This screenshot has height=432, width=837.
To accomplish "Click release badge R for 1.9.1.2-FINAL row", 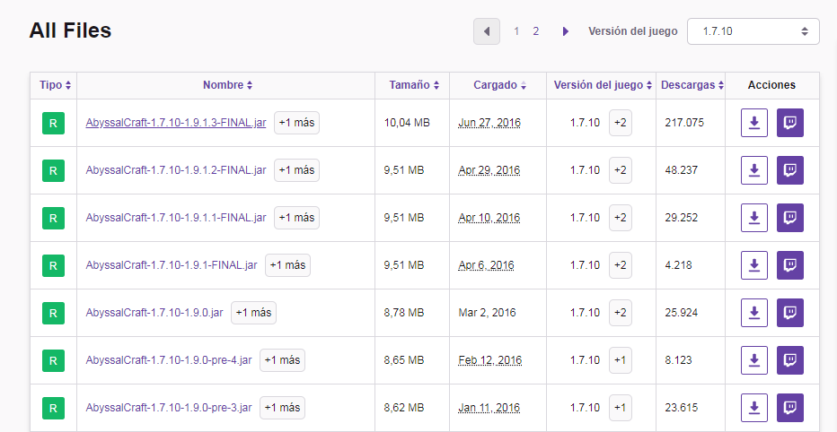I will [53, 170].
